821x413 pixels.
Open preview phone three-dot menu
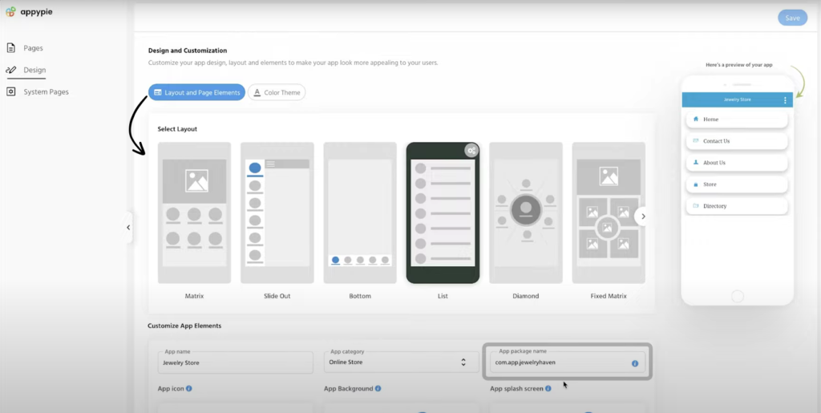tap(785, 100)
